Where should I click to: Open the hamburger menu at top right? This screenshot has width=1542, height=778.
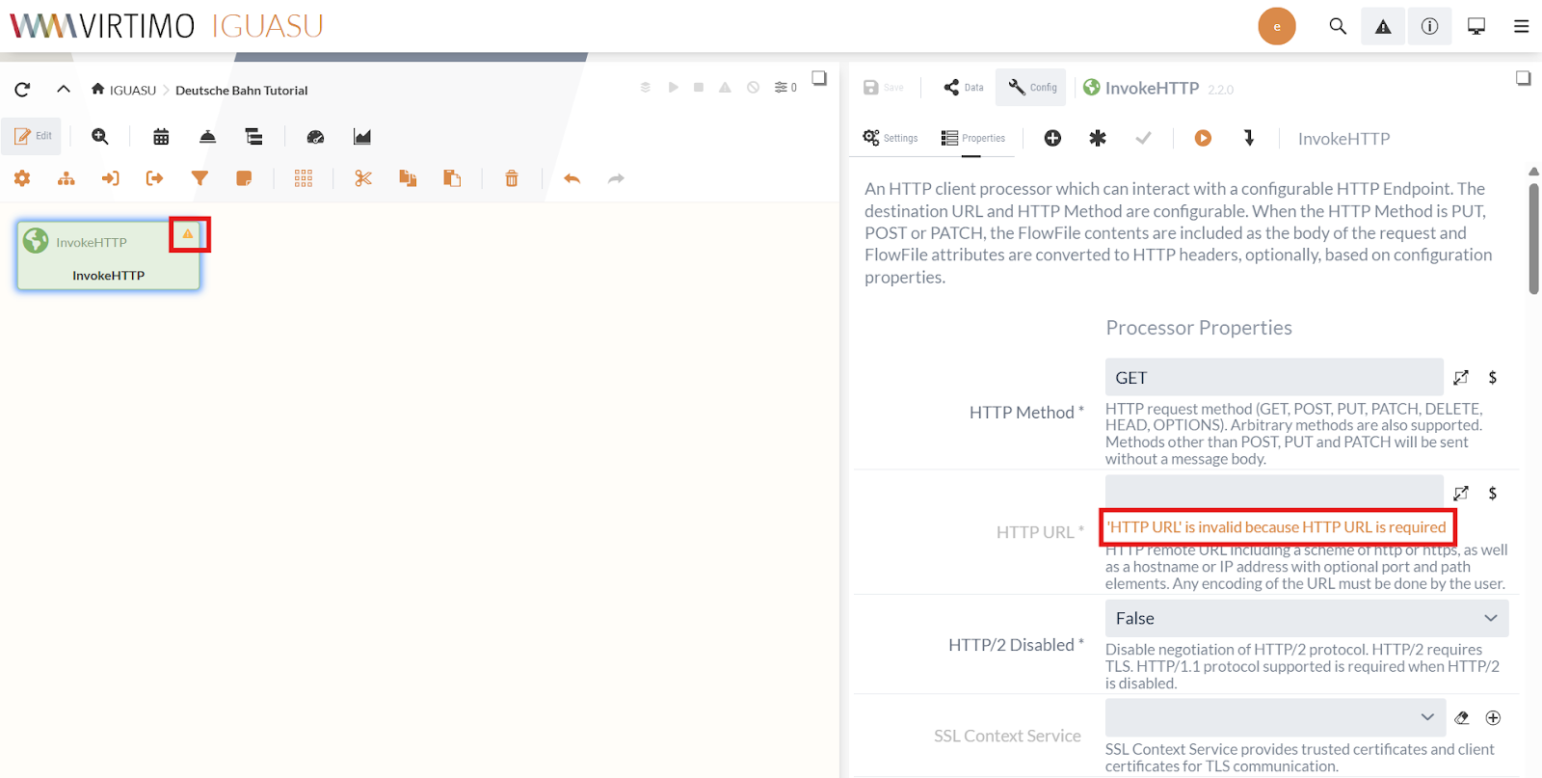[x=1521, y=26]
